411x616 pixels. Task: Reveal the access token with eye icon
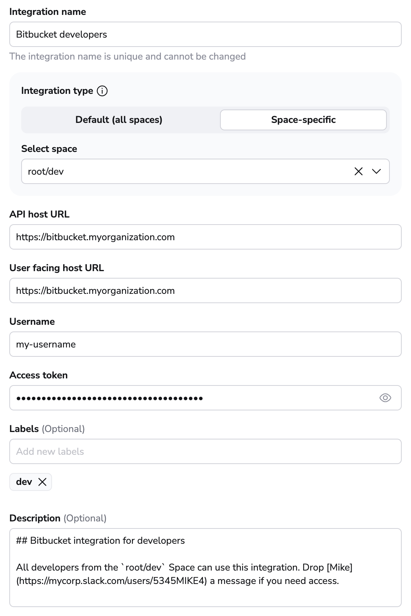(385, 398)
